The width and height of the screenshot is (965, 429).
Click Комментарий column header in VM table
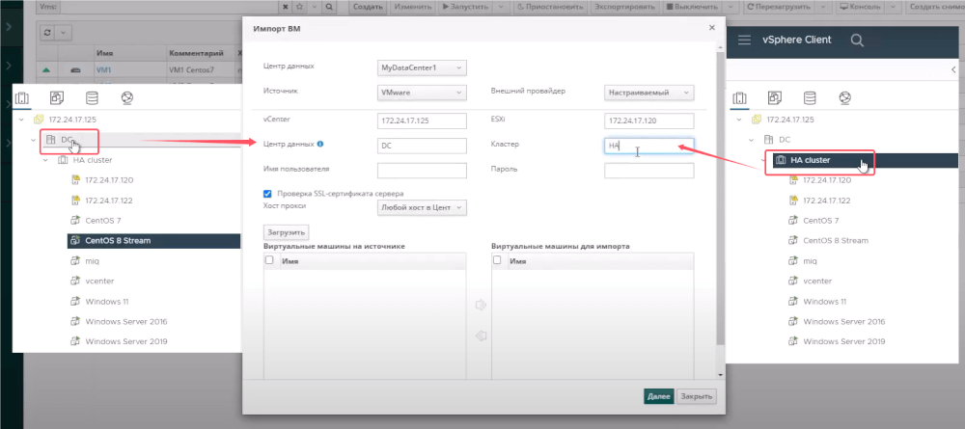click(x=196, y=53)
